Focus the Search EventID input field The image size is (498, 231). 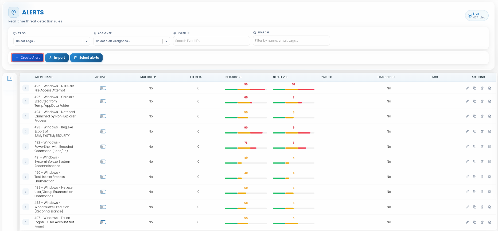211,41
